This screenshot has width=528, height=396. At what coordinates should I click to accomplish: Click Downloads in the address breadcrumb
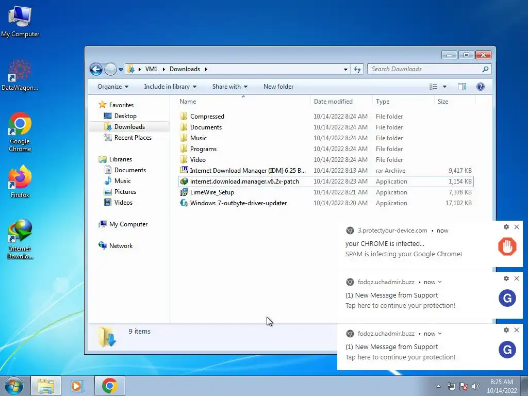185,69
